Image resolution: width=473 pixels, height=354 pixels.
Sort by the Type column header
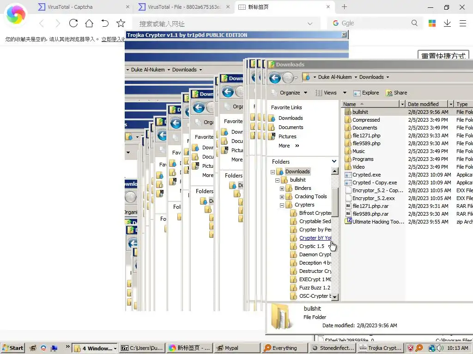pos(464,104)
